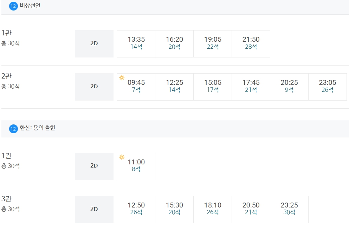This screenshot has height=225, width=349.
Task: Select the 18:10 showing with 26 seats
Action: (213, 210)
